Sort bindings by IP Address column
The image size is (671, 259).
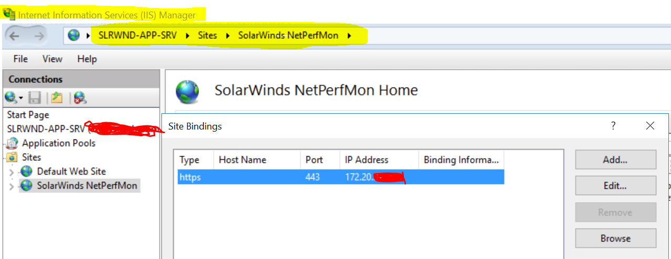click(x=379, y=160)
